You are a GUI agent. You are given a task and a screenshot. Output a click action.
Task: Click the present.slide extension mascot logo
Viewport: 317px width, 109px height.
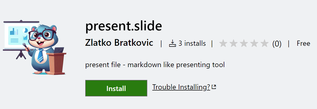[35, 46]
